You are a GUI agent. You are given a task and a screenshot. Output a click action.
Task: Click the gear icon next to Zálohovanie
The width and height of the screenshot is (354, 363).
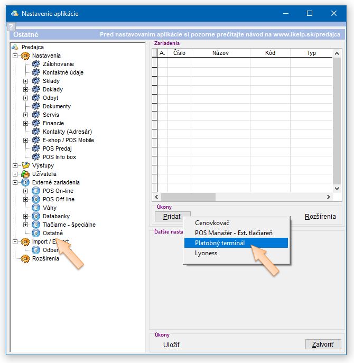[36, 64]
